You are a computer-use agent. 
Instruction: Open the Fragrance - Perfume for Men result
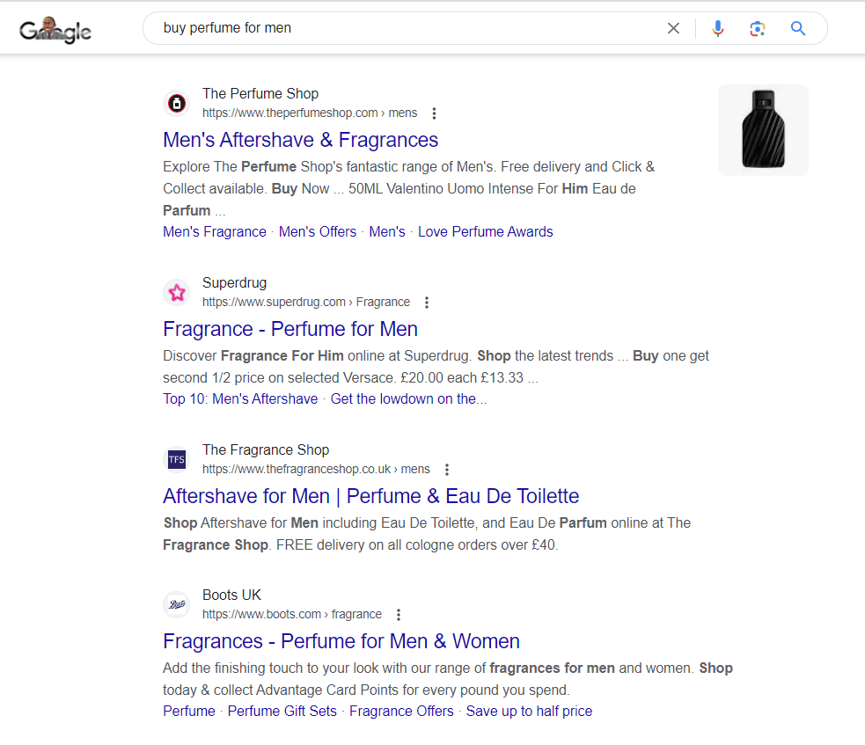coord(290,329)
